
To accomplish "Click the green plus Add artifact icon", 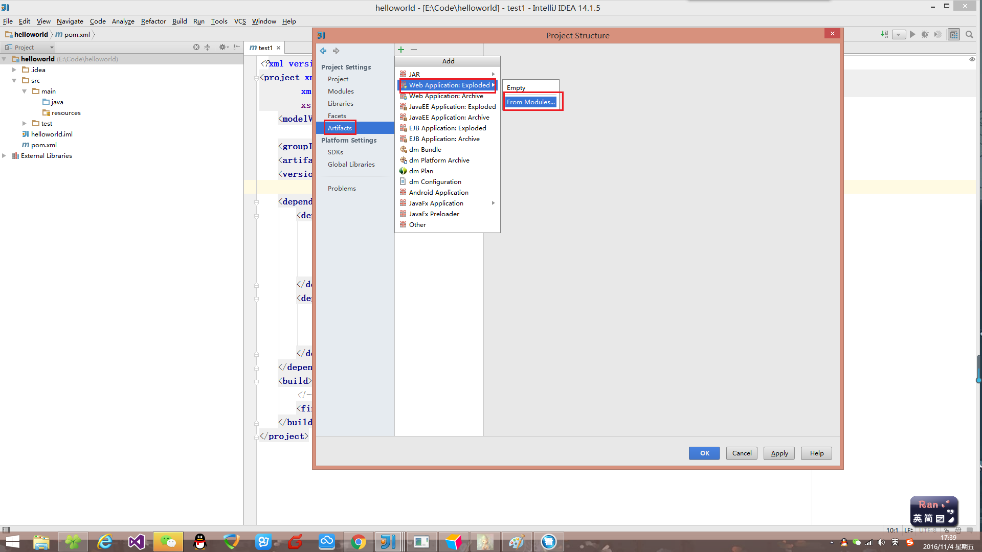I will click(401, 50).
